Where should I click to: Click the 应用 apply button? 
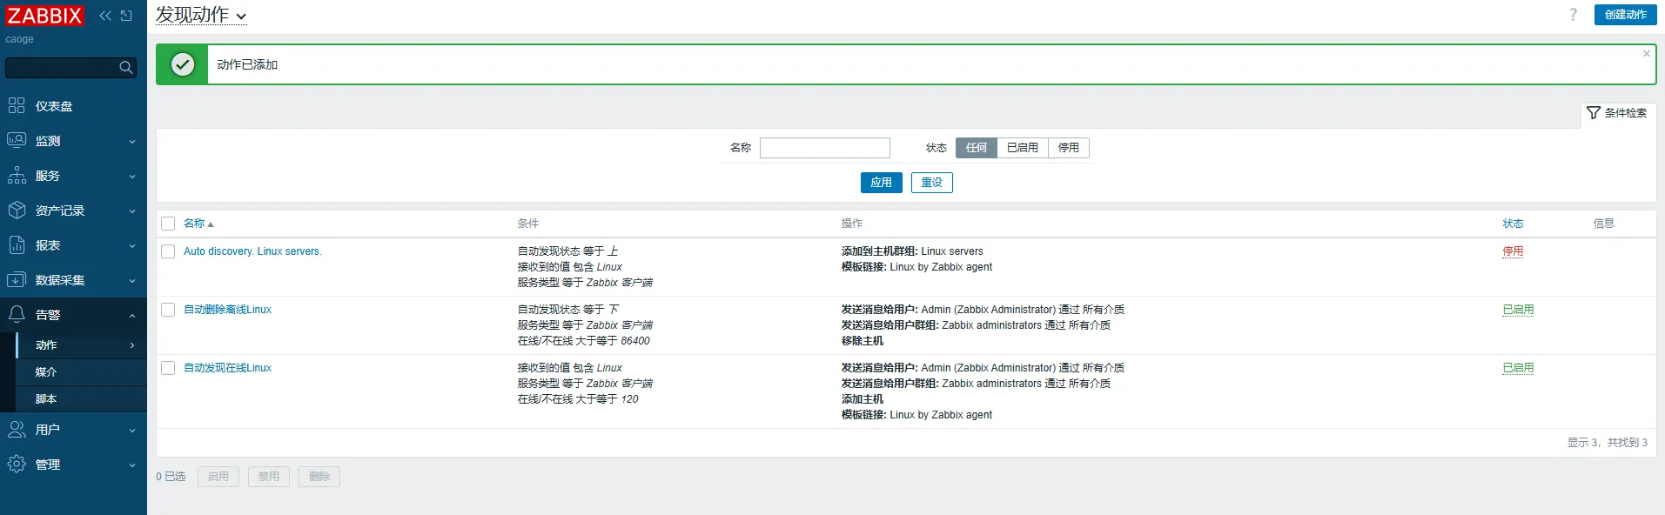[881, 183]
